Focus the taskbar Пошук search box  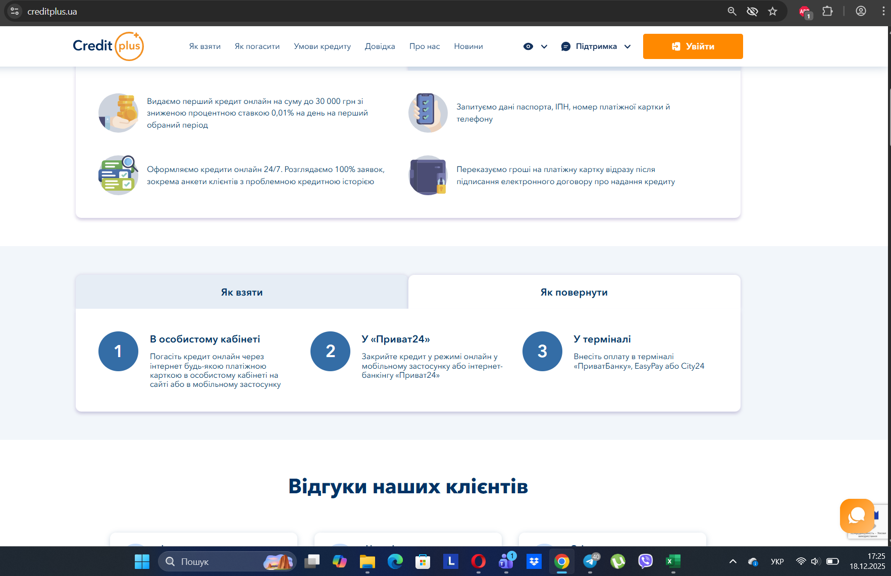coord(227,561)
